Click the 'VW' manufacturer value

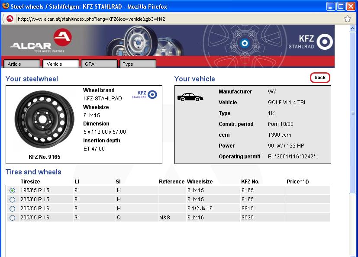[x=272, y=92]
